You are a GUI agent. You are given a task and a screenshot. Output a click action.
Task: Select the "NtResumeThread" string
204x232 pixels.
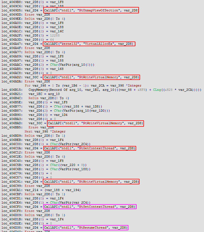pyautogui.click(x=93, y=228)
